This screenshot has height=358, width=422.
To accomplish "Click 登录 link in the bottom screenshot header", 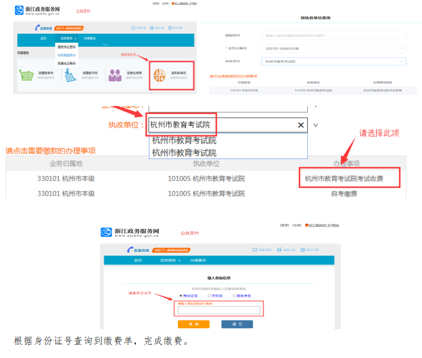I will pyautogui.click(x=285, y=225).
